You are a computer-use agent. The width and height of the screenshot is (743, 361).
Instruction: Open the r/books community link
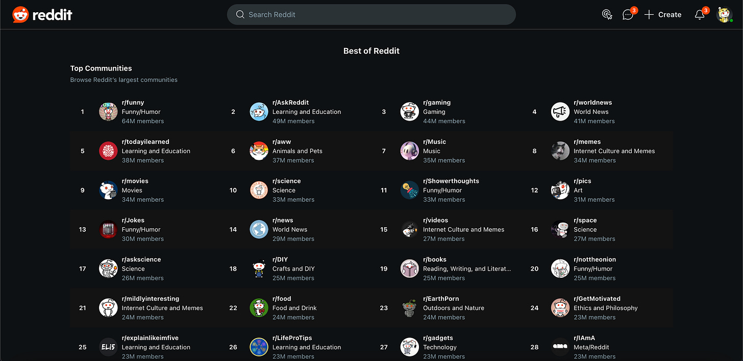coord(435,260)
